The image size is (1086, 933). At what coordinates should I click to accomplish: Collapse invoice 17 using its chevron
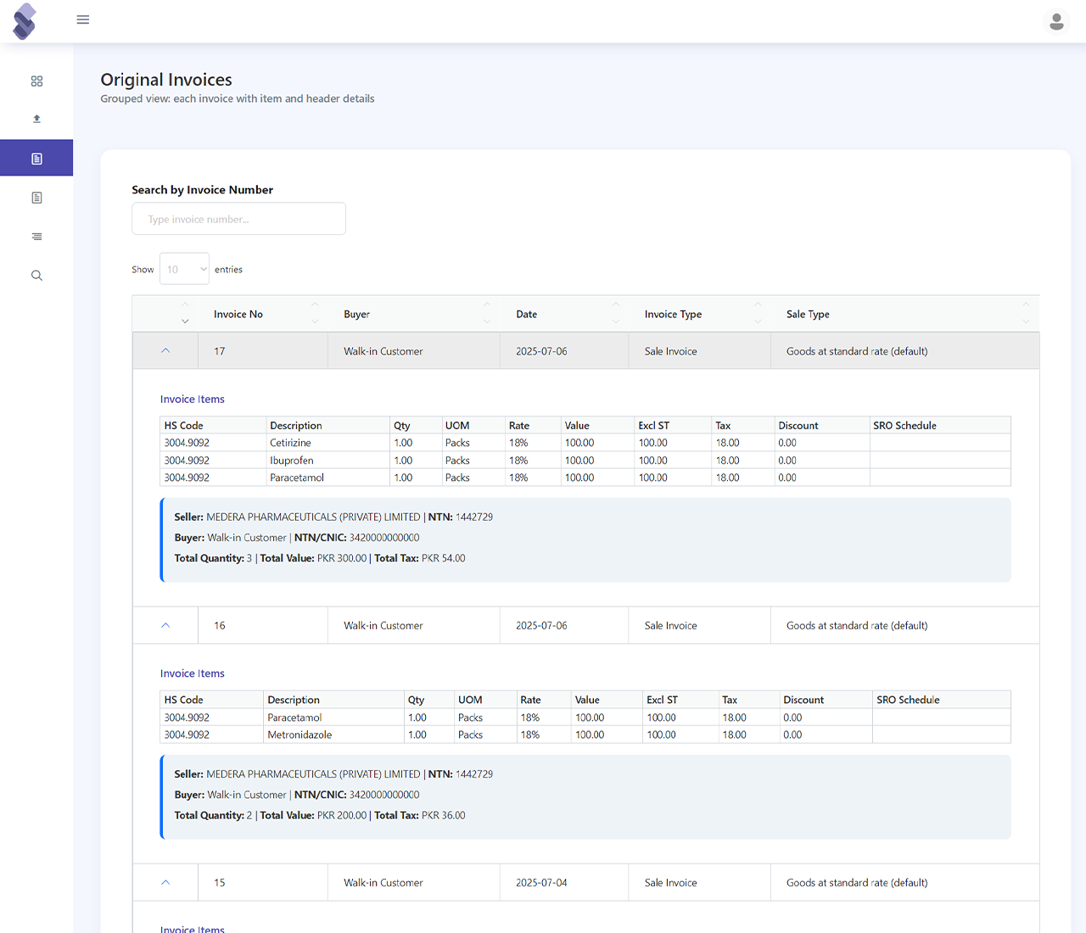[165, 350]
